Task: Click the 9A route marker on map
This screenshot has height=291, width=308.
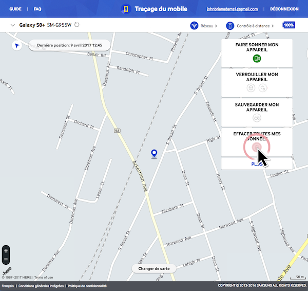Action: 117,131
